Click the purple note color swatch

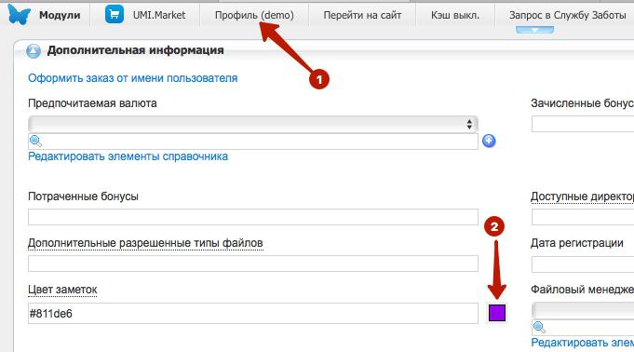pos(497,313)
